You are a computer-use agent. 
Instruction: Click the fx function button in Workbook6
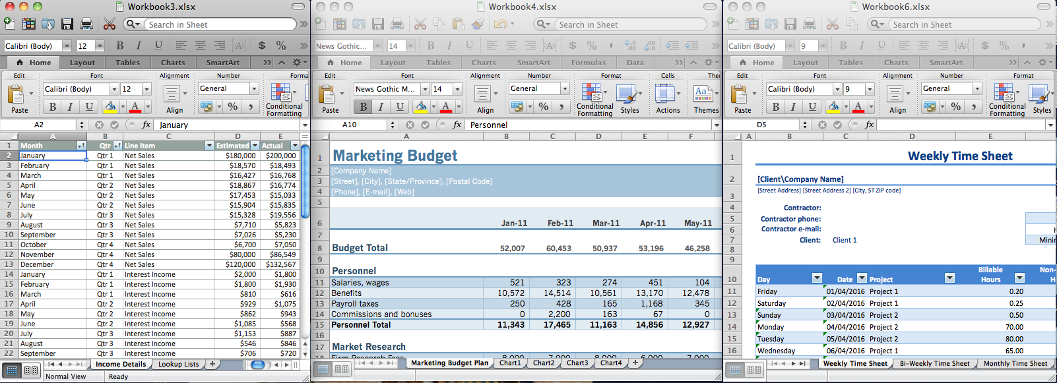click(869, 125)
